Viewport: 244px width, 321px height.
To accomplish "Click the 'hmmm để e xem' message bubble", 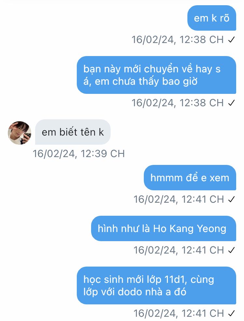I will pos(190,178).
